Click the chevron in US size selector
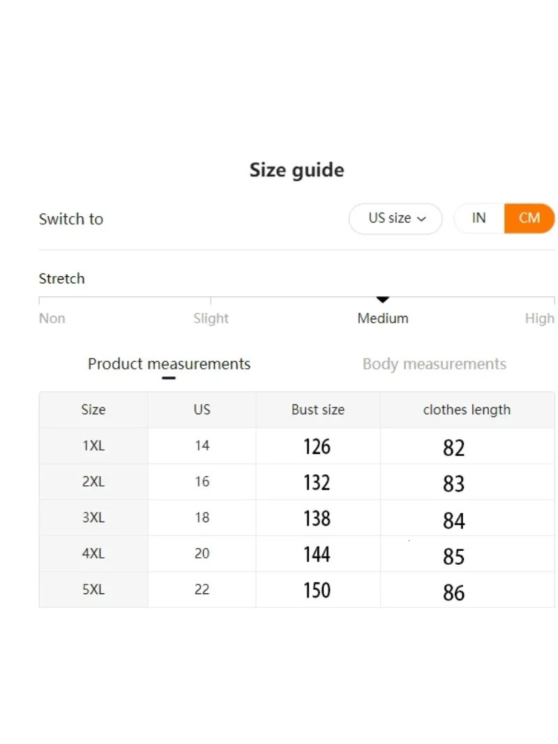Image resolution: width=558 pixels, height=744 pixels. point(421,219)
